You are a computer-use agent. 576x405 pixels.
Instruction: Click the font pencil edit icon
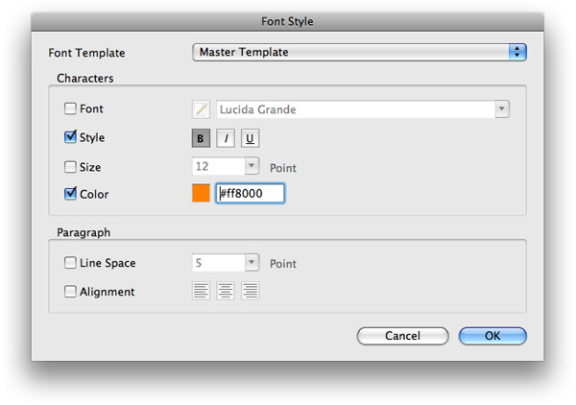click(201, 109)
